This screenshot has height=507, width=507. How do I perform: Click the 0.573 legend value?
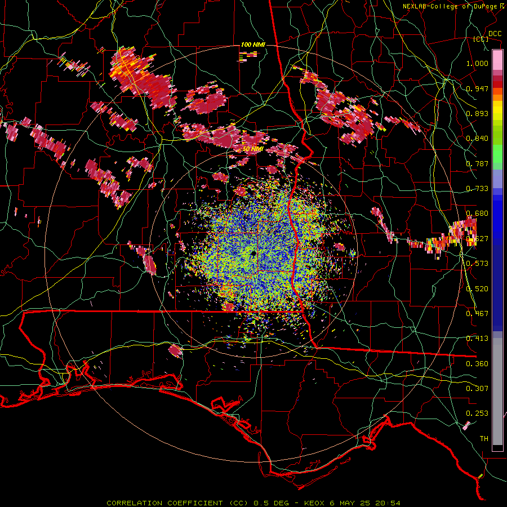(477, 264)
